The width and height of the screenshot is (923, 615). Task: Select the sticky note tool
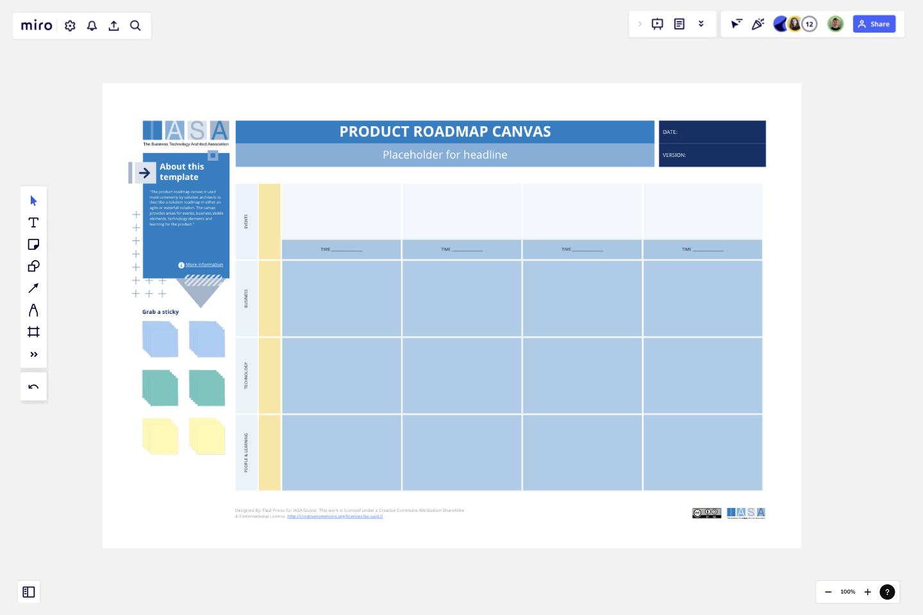pyautogui.click(x=33, y=244)
